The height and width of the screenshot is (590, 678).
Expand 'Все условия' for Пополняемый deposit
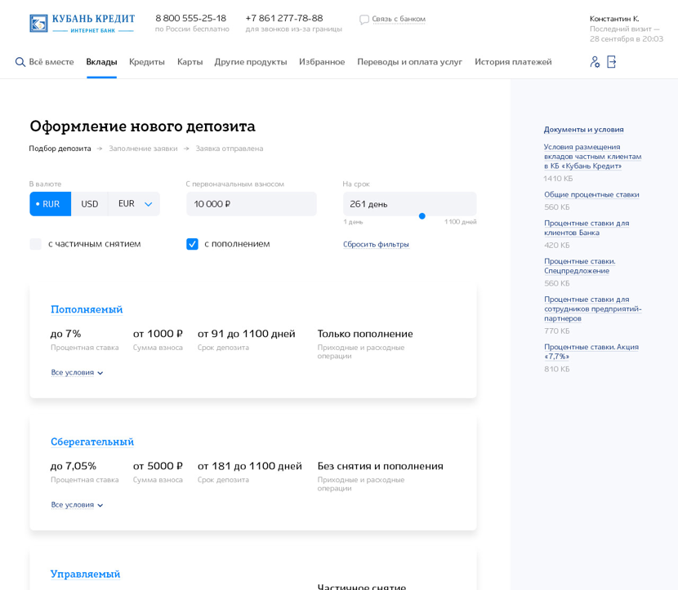pyautogui.click(x=77, y=373)
